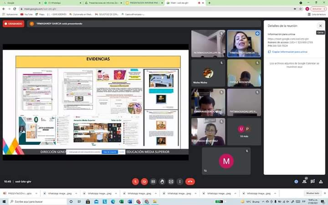Open Task View on the taskbar
This screenshot has height=205, width=328.
(79, 201)
